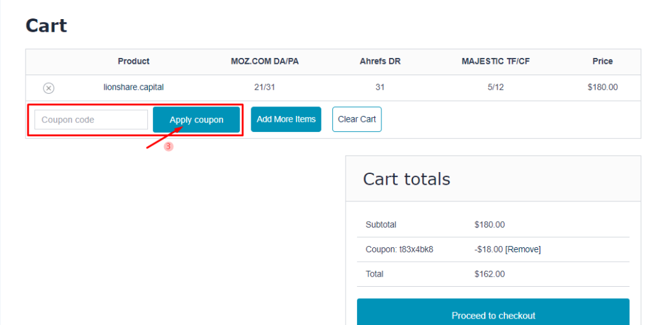Click the $162.00 total amount
The width and height of the screenshot is (653, 325).
(489, 274)
